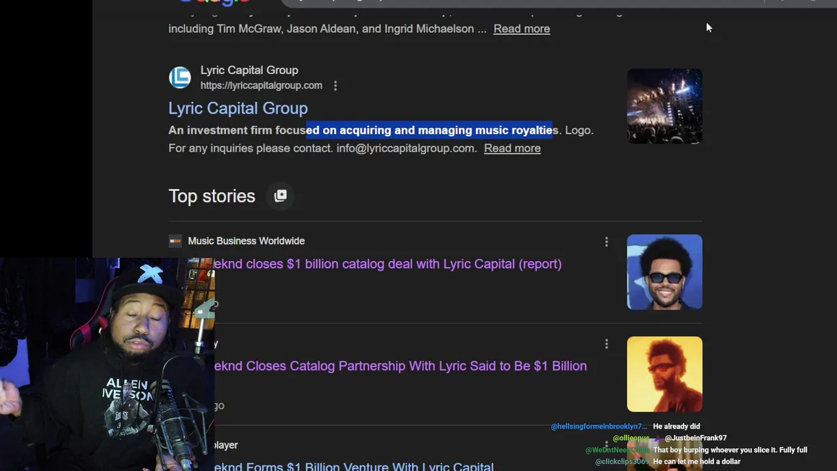
Task: Click the Lyric Capital Group site favicon
Action: (x=180, y=77)
